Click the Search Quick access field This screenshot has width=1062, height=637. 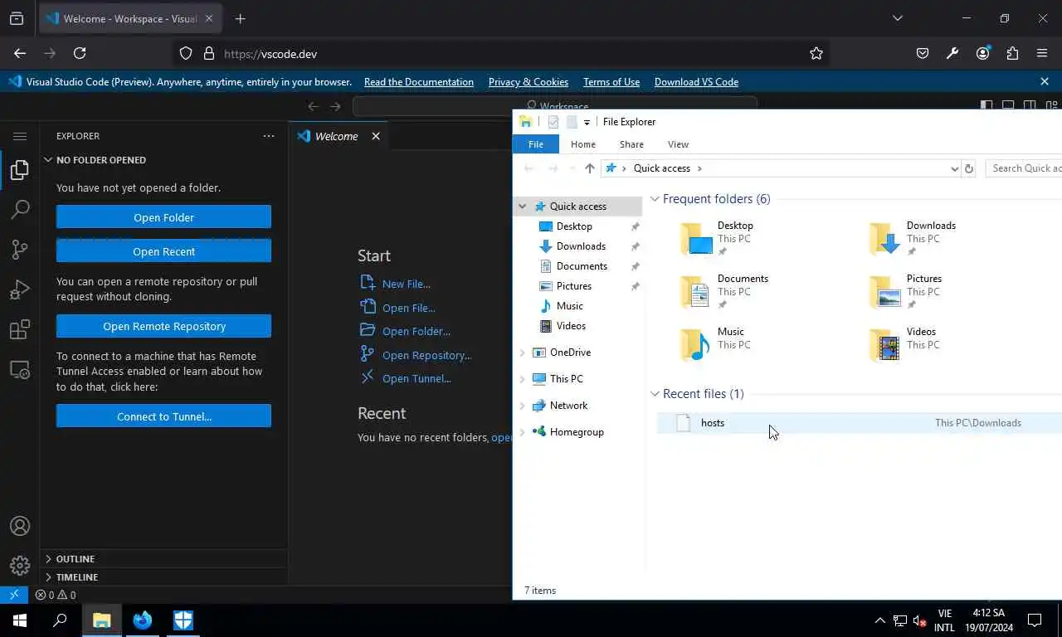(1024, 168)
